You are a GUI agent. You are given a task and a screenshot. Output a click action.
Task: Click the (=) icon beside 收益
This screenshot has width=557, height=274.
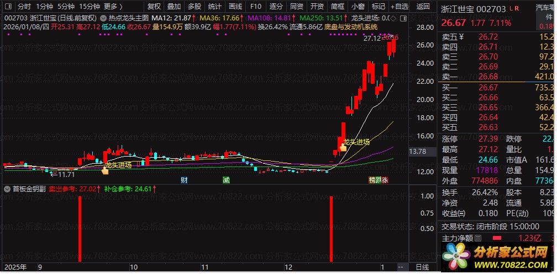[x=461, y=213]
